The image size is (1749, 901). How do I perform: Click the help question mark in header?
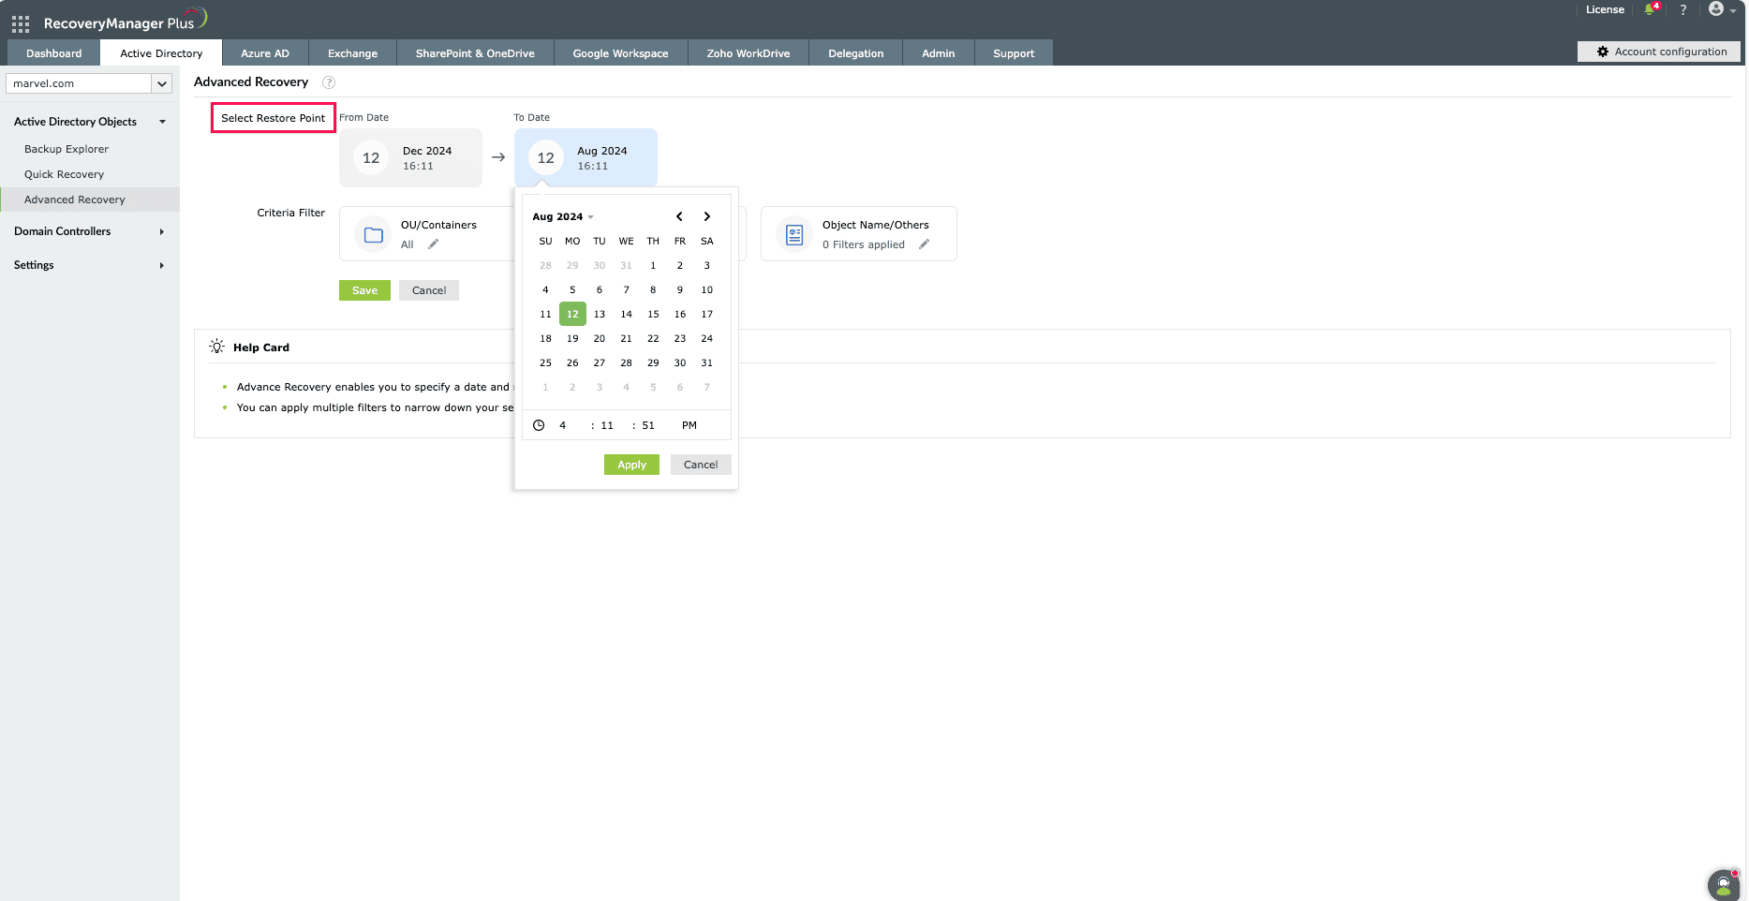[x=1683, y=9]
